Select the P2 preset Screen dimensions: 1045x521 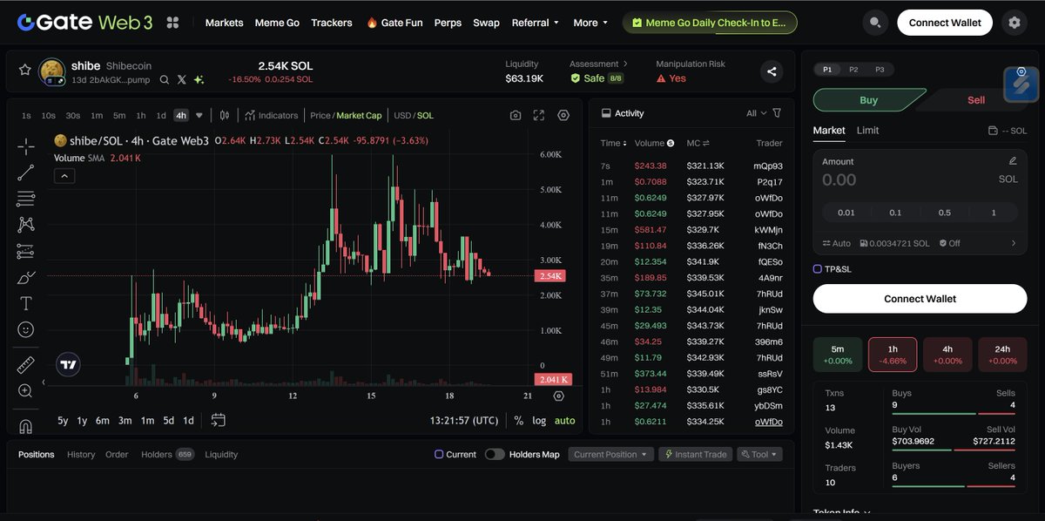(x=853, y=69)
